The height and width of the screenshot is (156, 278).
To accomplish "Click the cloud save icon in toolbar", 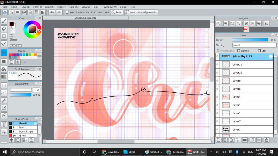I will pyautogui.click(x=5, y=12).
